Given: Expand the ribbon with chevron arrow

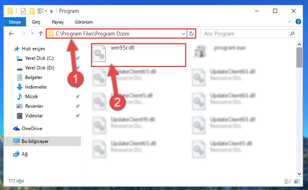Looking at the screenshot, I should point(289,22).
